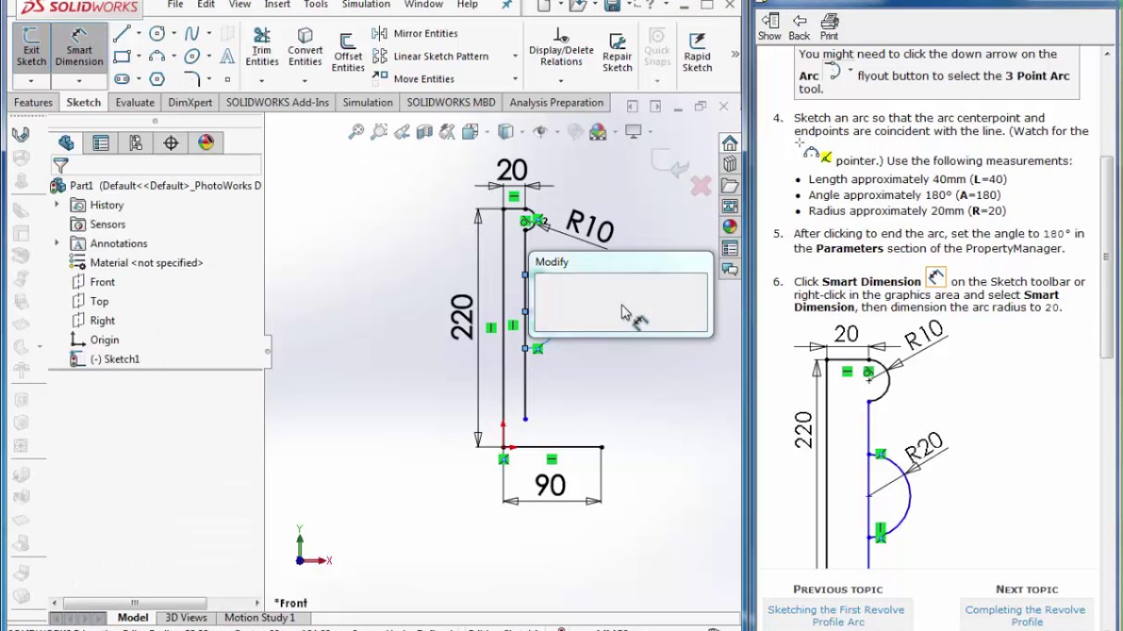Open File Explorer task pane icon
The width and height of the screenshot is (1123, 631).
(730, 185)
